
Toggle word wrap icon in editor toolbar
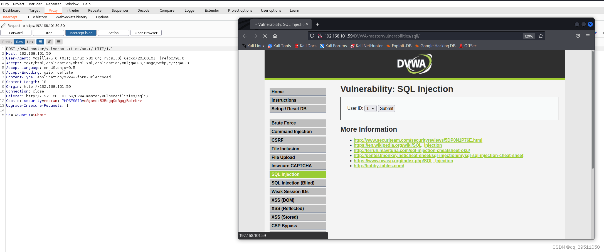40,42
